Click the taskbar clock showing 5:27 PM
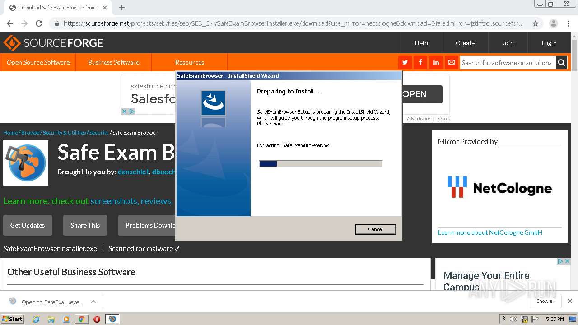The width and height of the screenshot is (578, 325). point(555,319)
